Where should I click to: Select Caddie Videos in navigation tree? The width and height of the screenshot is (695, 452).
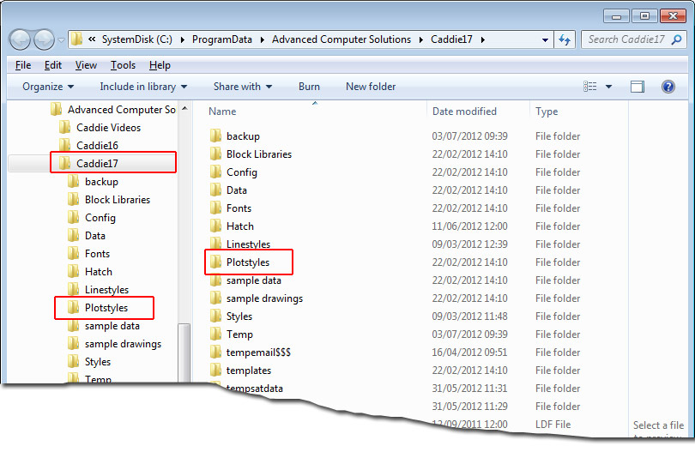click(x=100, y=128)
